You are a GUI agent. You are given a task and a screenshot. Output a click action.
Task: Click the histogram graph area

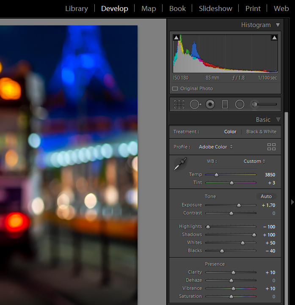coord(225,54)
